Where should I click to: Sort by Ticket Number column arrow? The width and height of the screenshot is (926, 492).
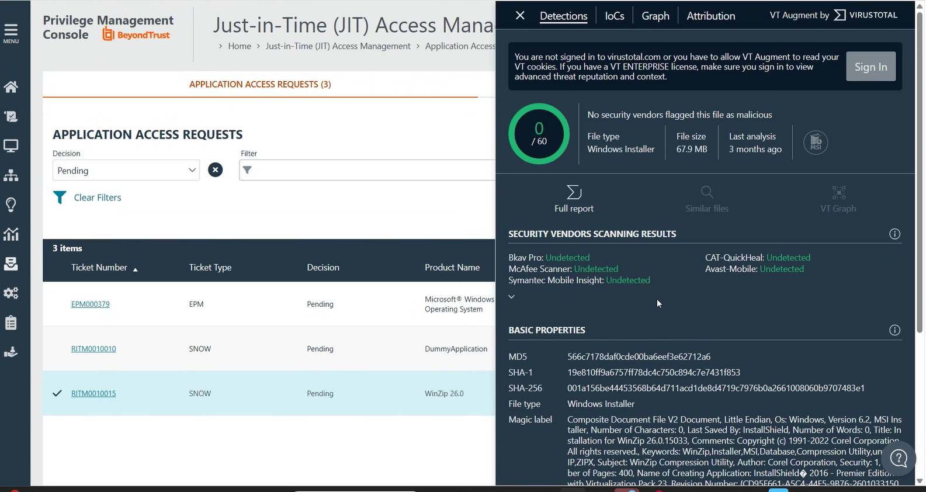[x=136, y=269]
